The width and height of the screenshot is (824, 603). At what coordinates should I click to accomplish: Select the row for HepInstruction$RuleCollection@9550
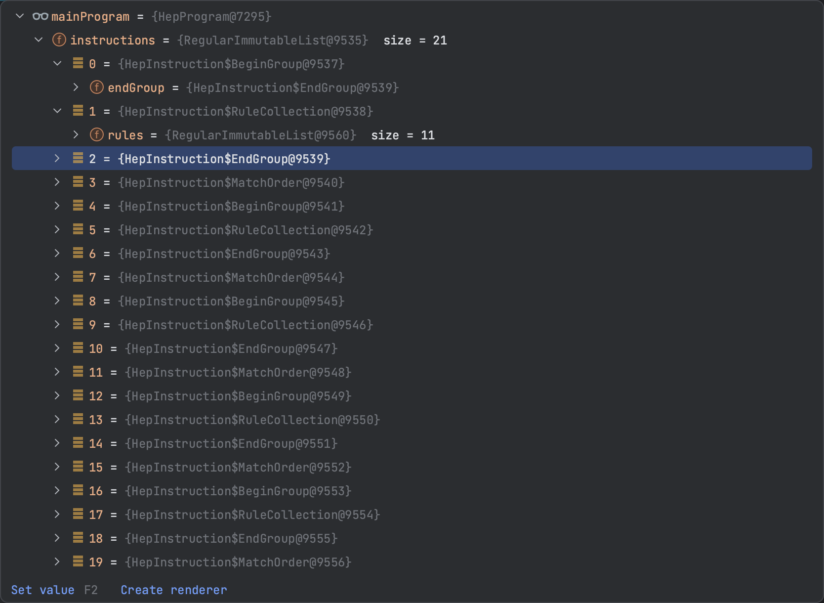coord(252,420)
